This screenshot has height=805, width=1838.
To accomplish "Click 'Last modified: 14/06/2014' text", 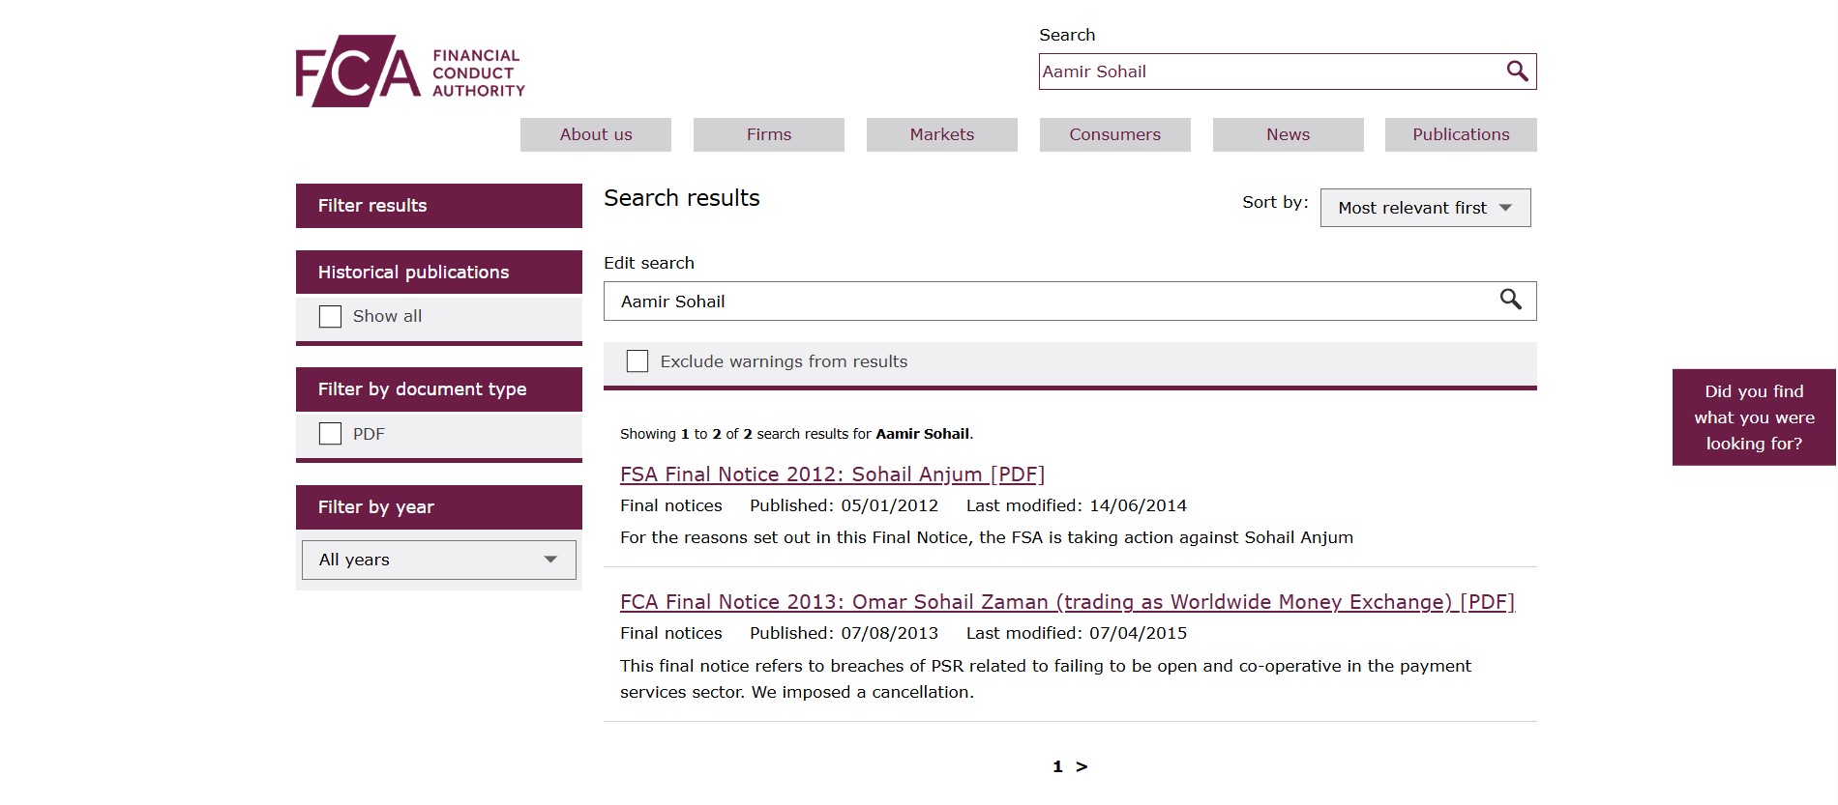I will [1077, 505].
